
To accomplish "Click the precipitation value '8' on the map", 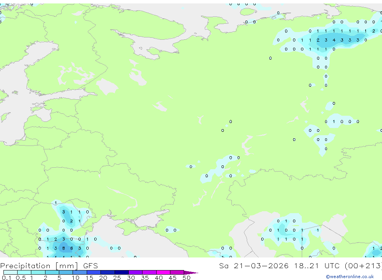I will [63, 248].
